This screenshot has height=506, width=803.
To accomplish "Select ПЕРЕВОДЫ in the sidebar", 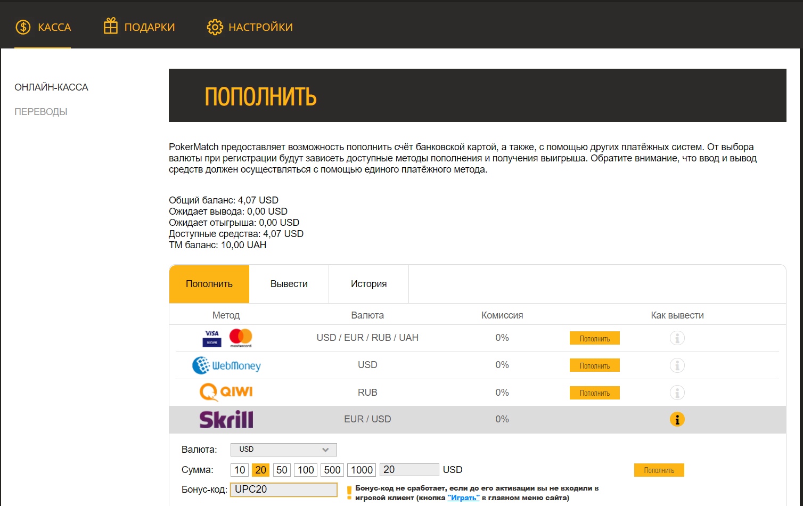I will coord(41,112).
